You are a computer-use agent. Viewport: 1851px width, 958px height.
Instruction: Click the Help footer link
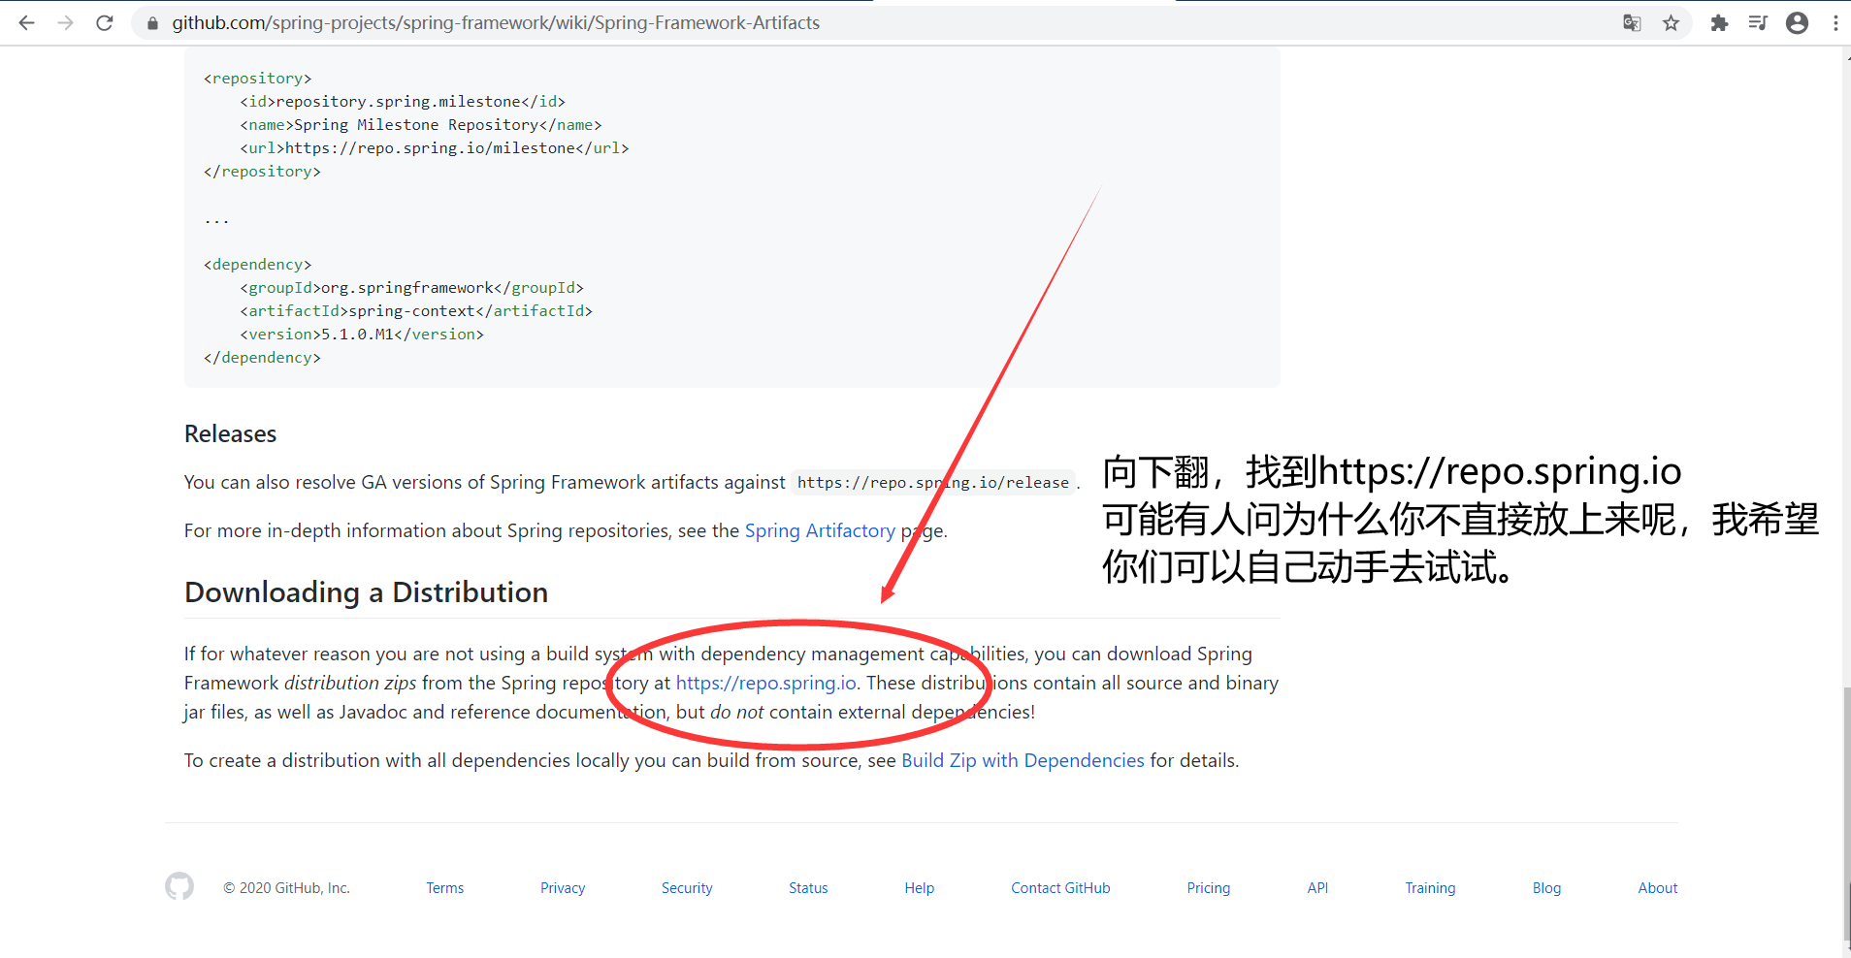pyautogui.click(x=920, y=888)
